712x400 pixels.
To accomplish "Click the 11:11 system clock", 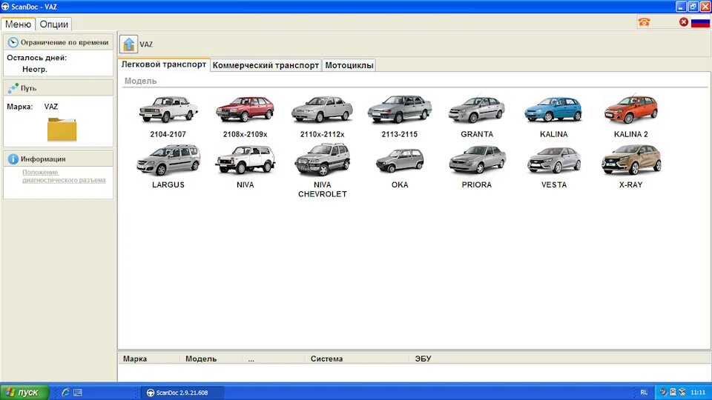I will (697, 393).
